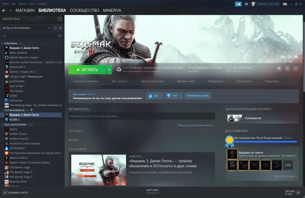Viewport: 305px width, 198px height.
Task: Click the 100% achievements ribbon badge
Action: coord(230,141)
